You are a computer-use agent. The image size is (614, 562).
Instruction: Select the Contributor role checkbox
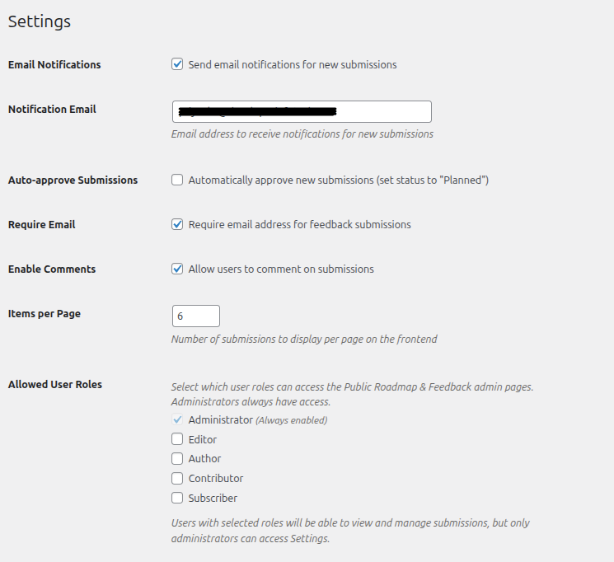click(x=177, y=479)
